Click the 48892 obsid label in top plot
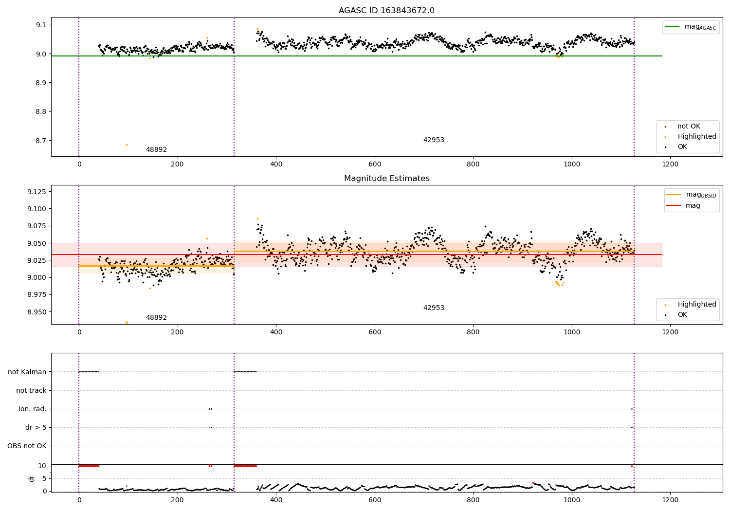Screen dimensions: 730x511 pyautogui.click(x=156, y=150)
